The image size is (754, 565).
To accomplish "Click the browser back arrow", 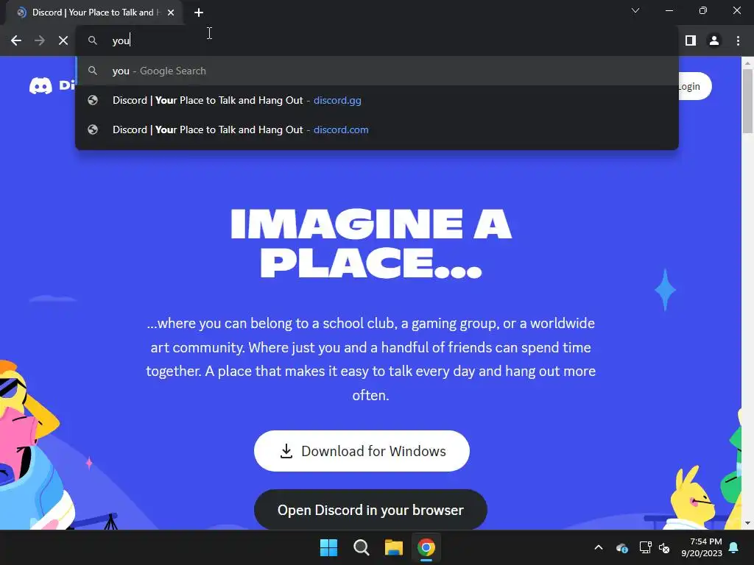I will coord(16,41).
